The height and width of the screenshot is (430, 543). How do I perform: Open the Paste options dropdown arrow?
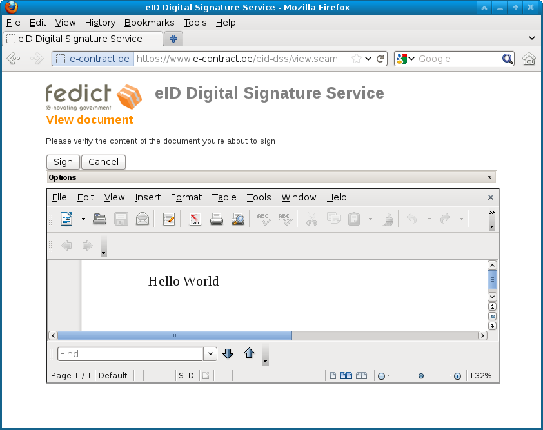[370, 219]
